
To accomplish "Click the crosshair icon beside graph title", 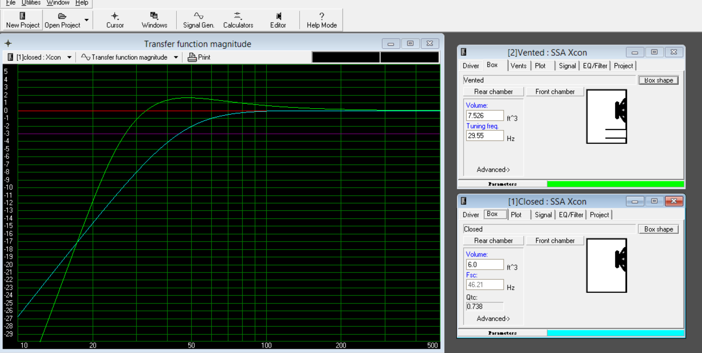I will (8, 43).
